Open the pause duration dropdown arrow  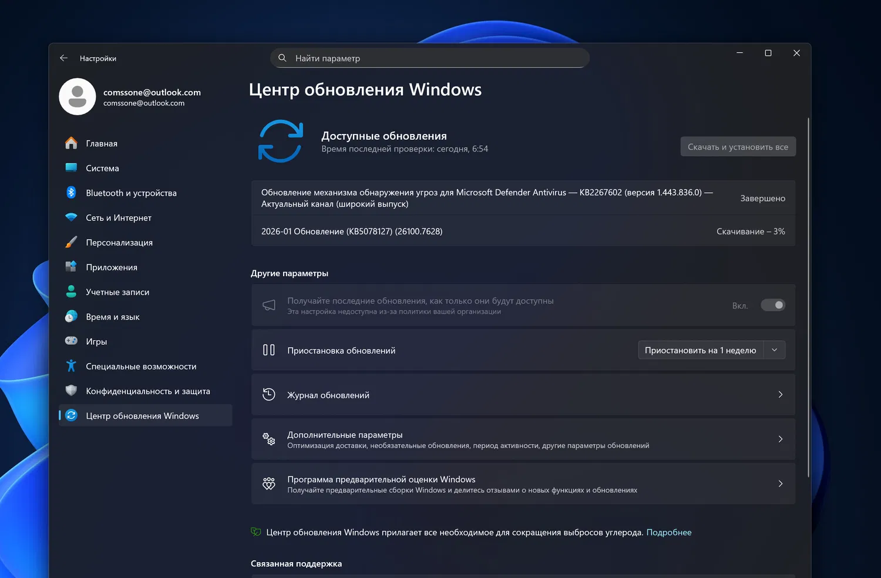[x=775, y=350]
